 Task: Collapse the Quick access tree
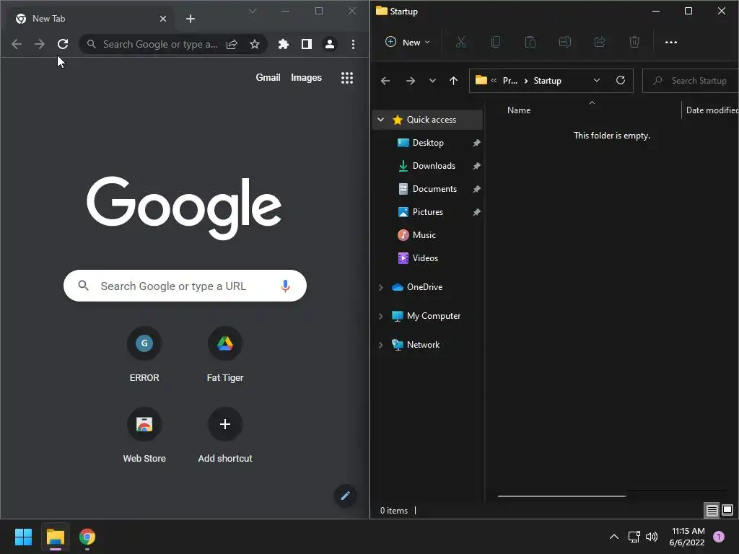[380, 120]
